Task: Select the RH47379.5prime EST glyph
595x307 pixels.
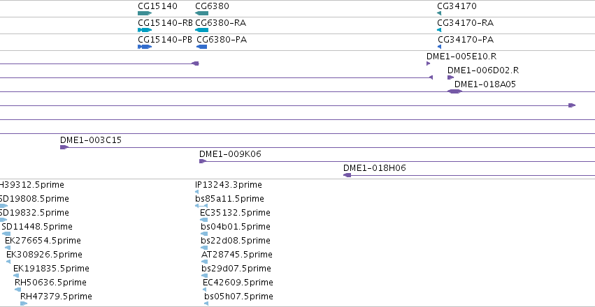Action: (x=24, y=304)
